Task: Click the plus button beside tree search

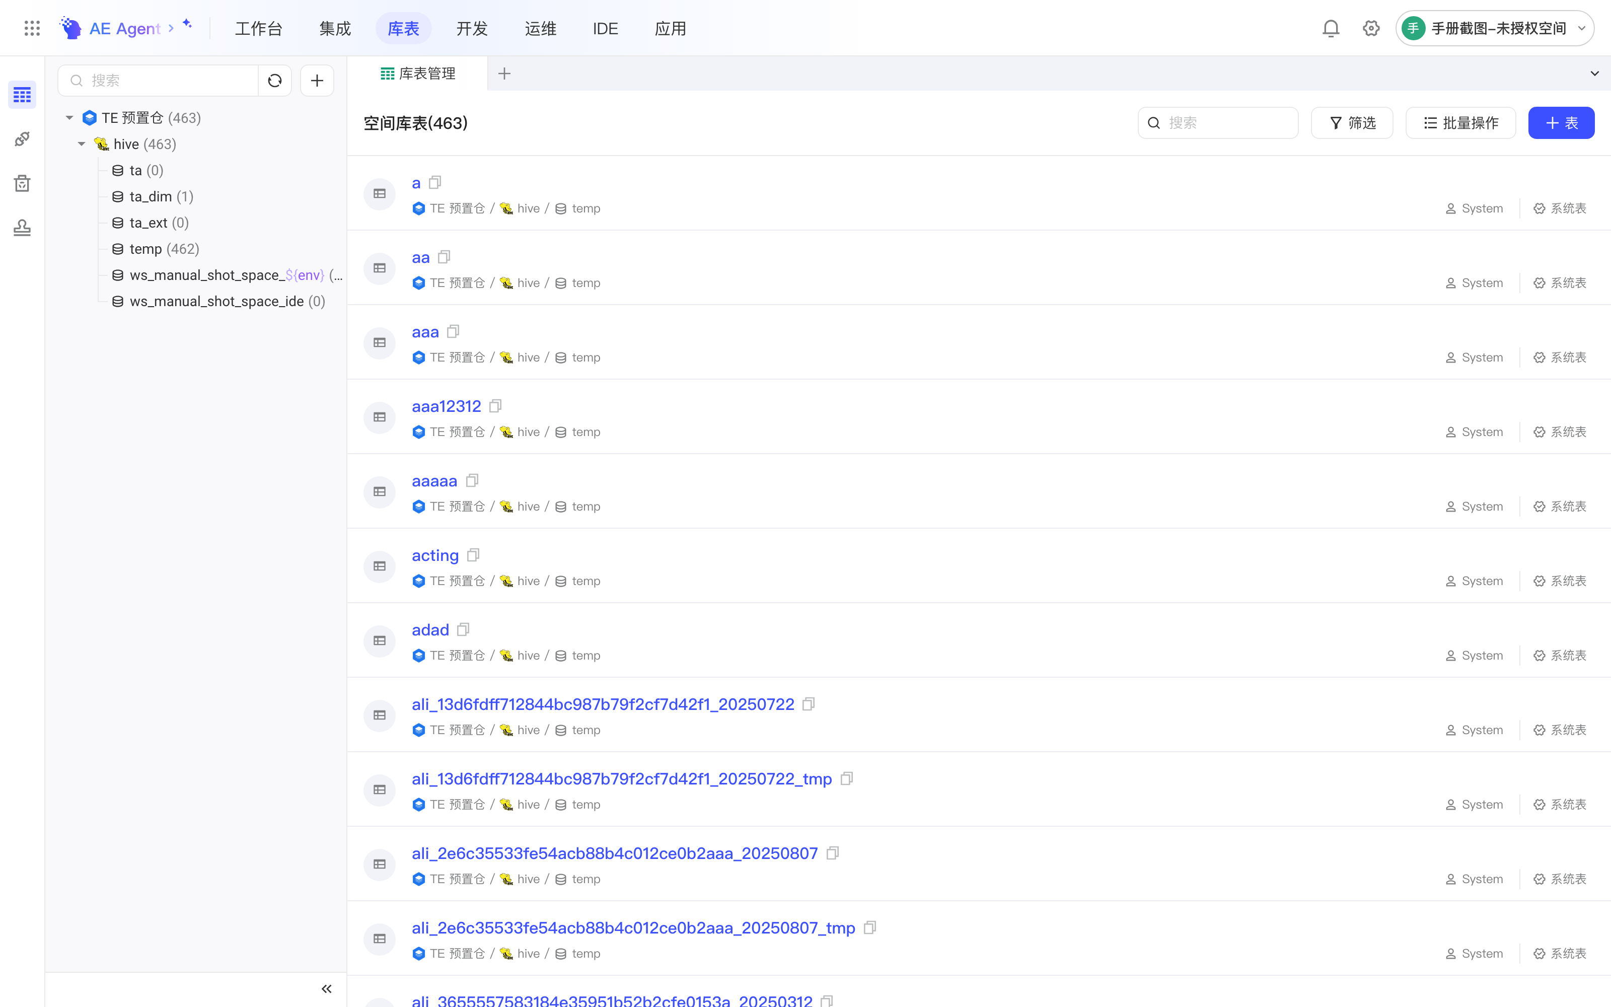Action: point(317,81)
